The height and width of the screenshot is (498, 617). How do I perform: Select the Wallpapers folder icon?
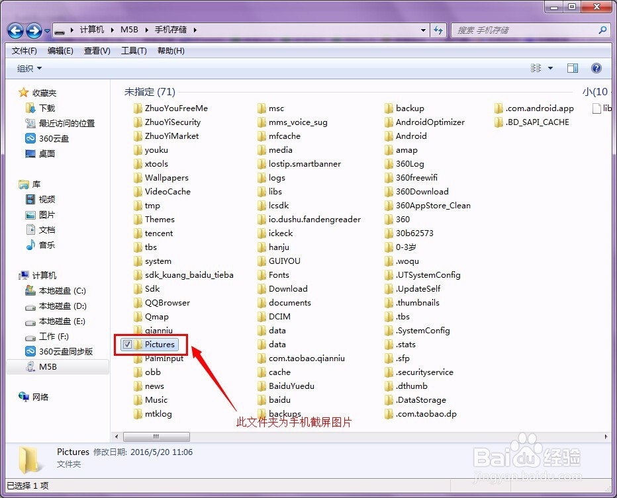click(138, 178)
